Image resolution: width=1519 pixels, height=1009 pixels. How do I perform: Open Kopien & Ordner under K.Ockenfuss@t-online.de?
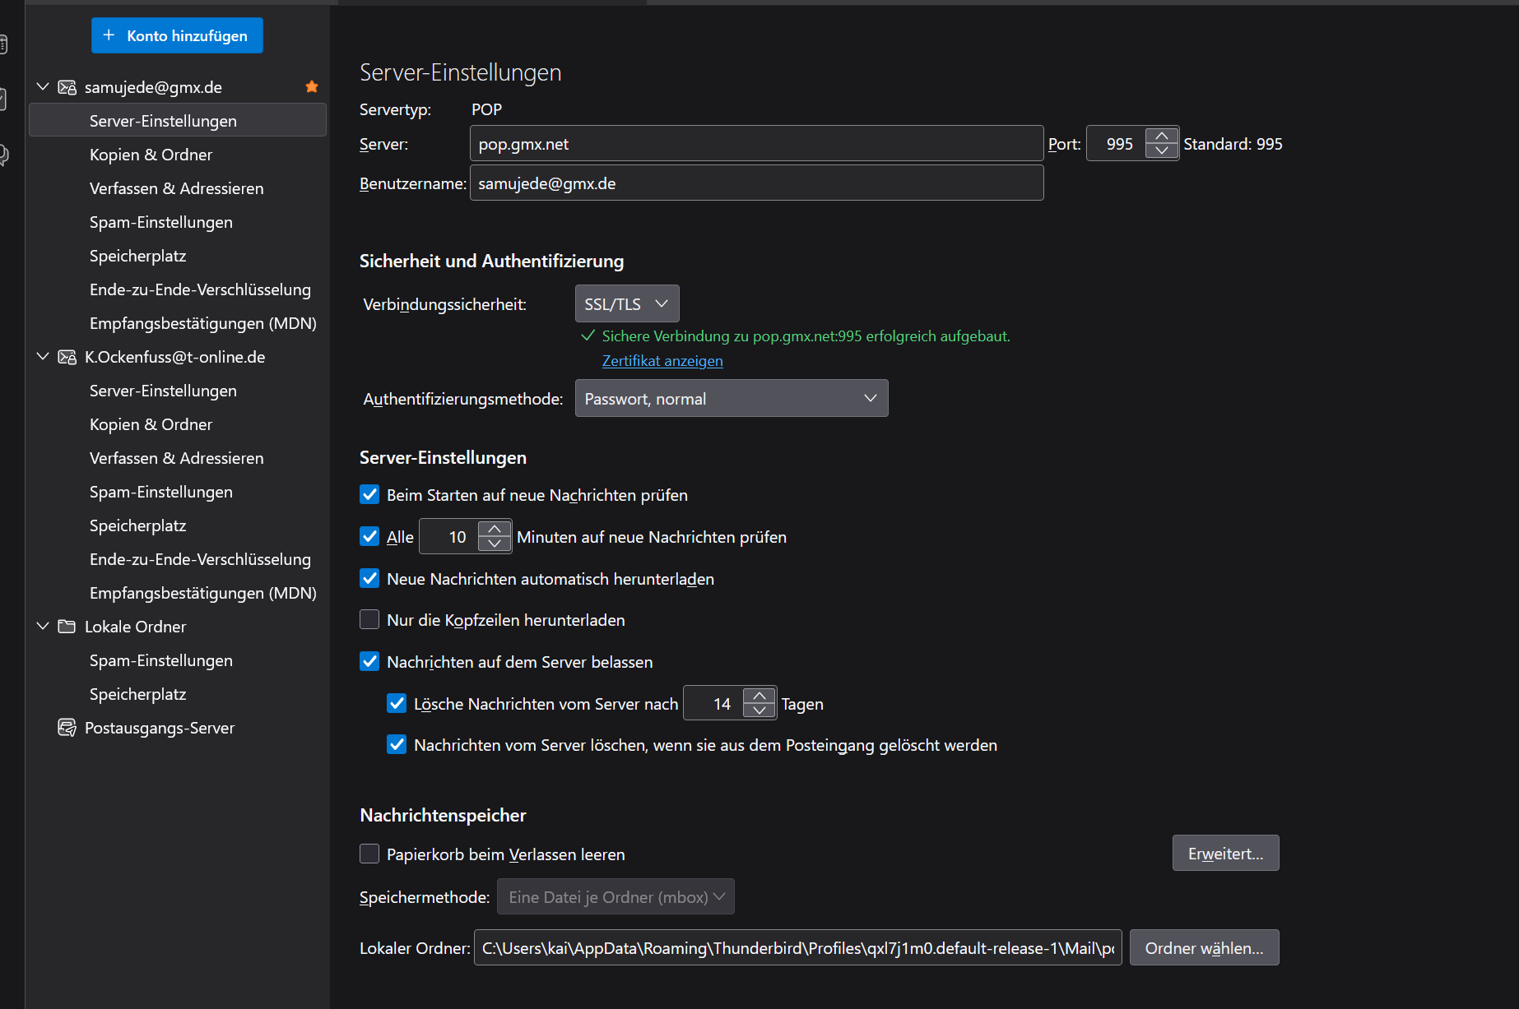[177, 424]
